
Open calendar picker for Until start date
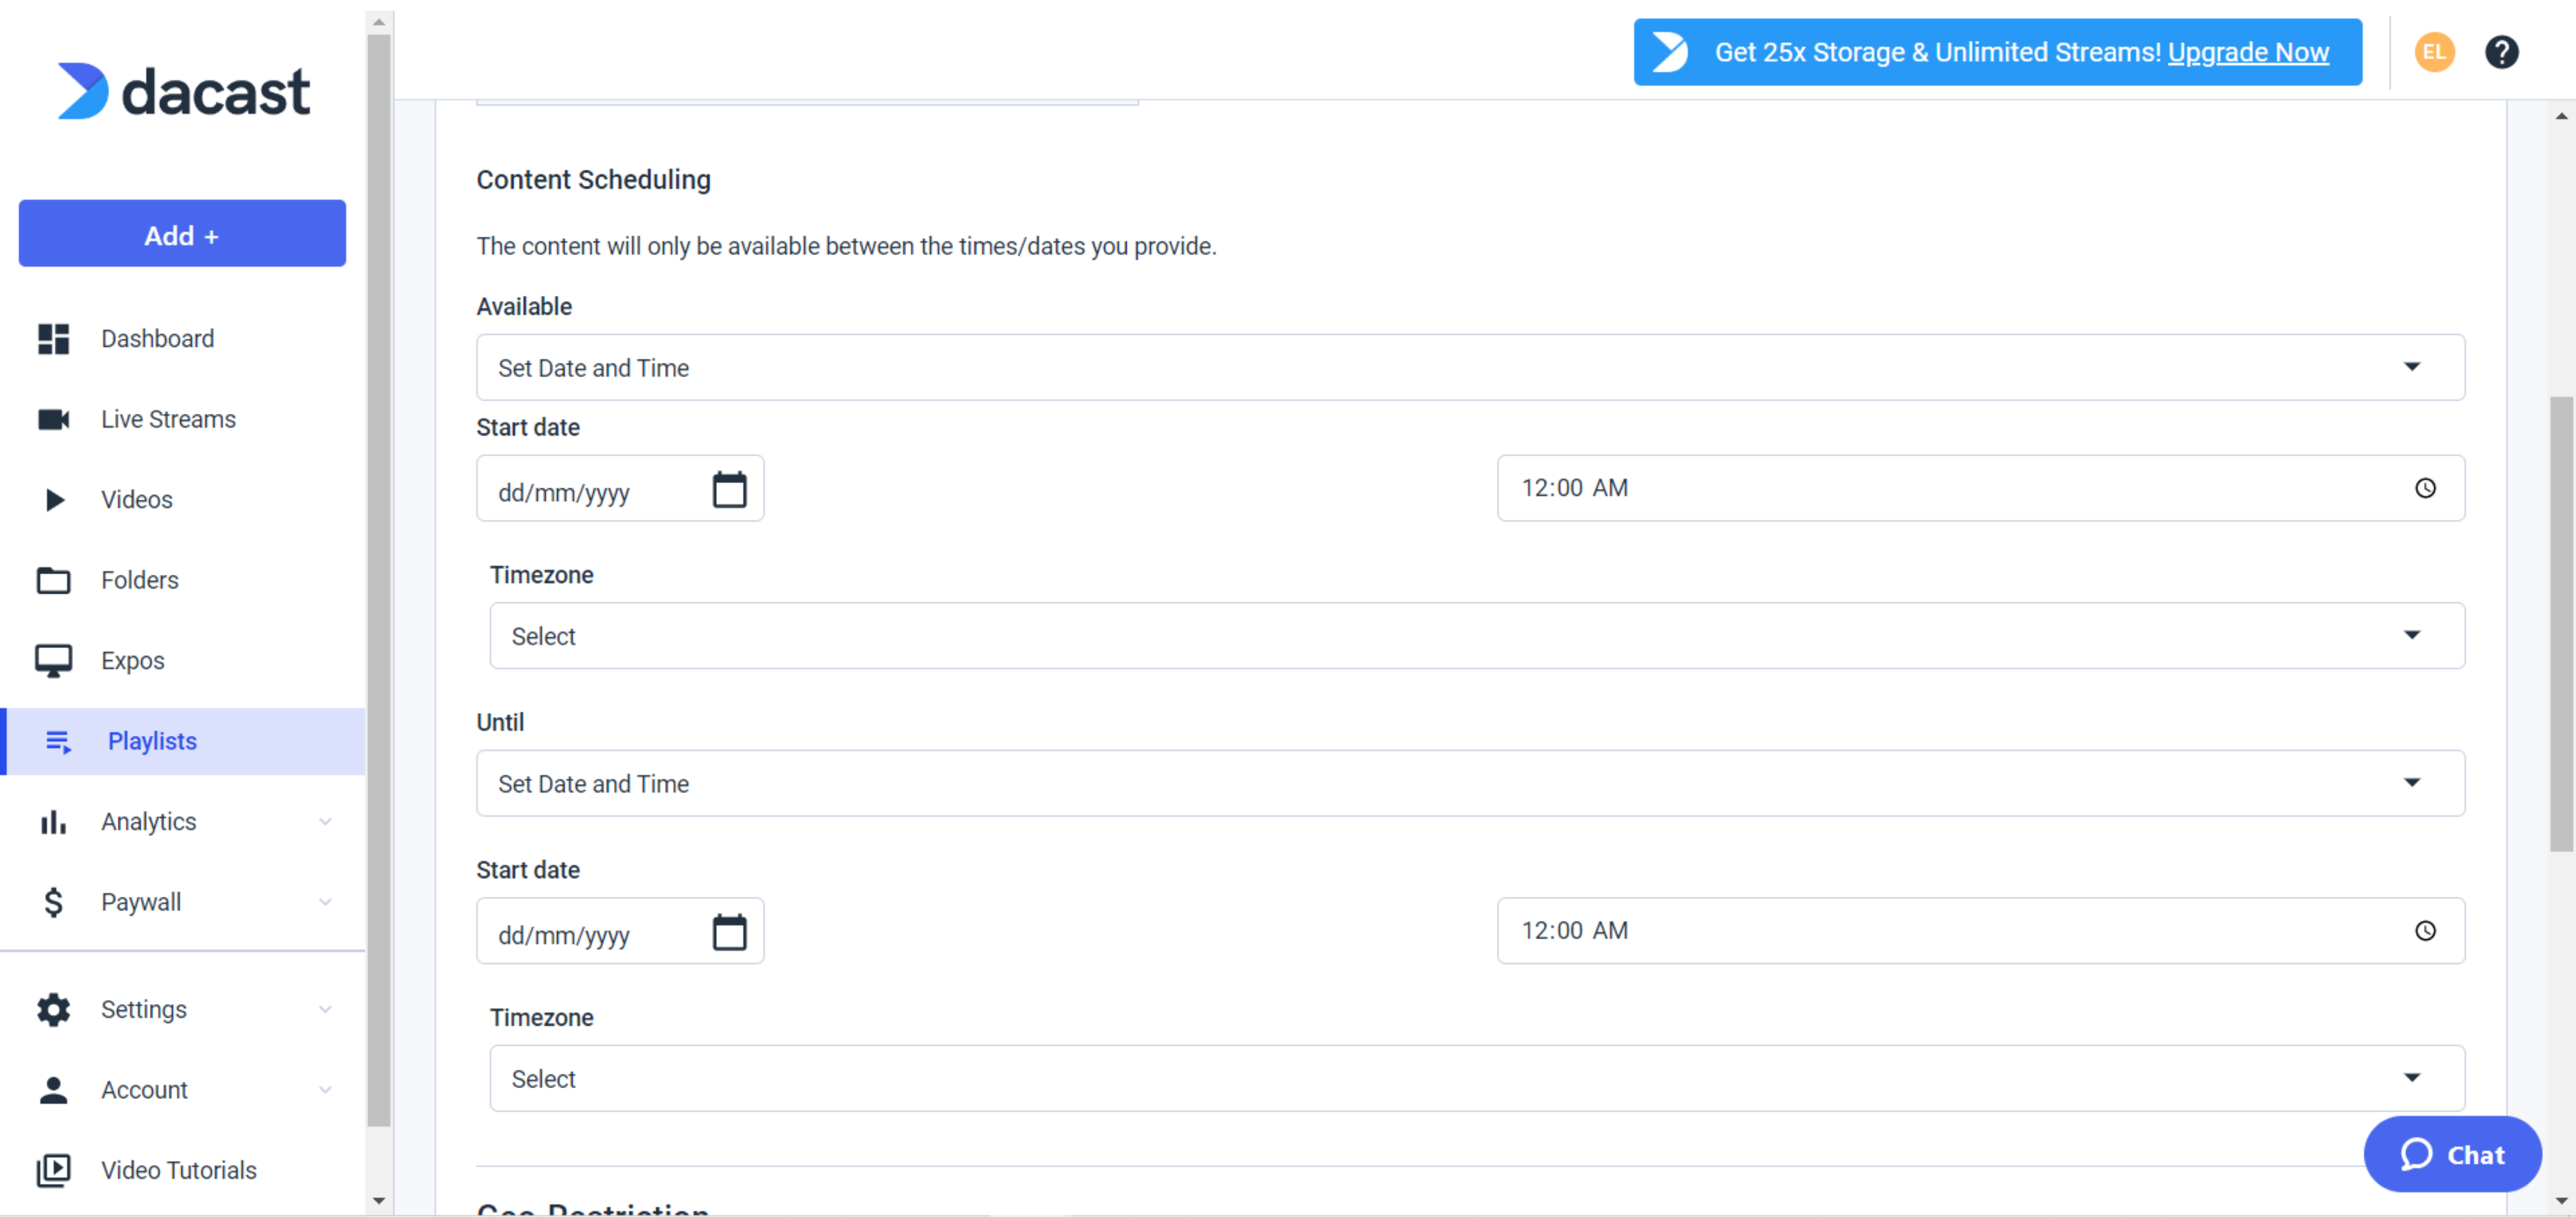pos(729,932)
